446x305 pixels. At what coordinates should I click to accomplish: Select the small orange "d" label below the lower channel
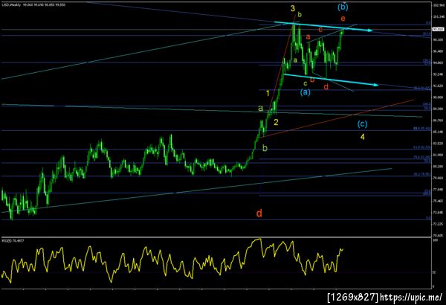point(326,86)
